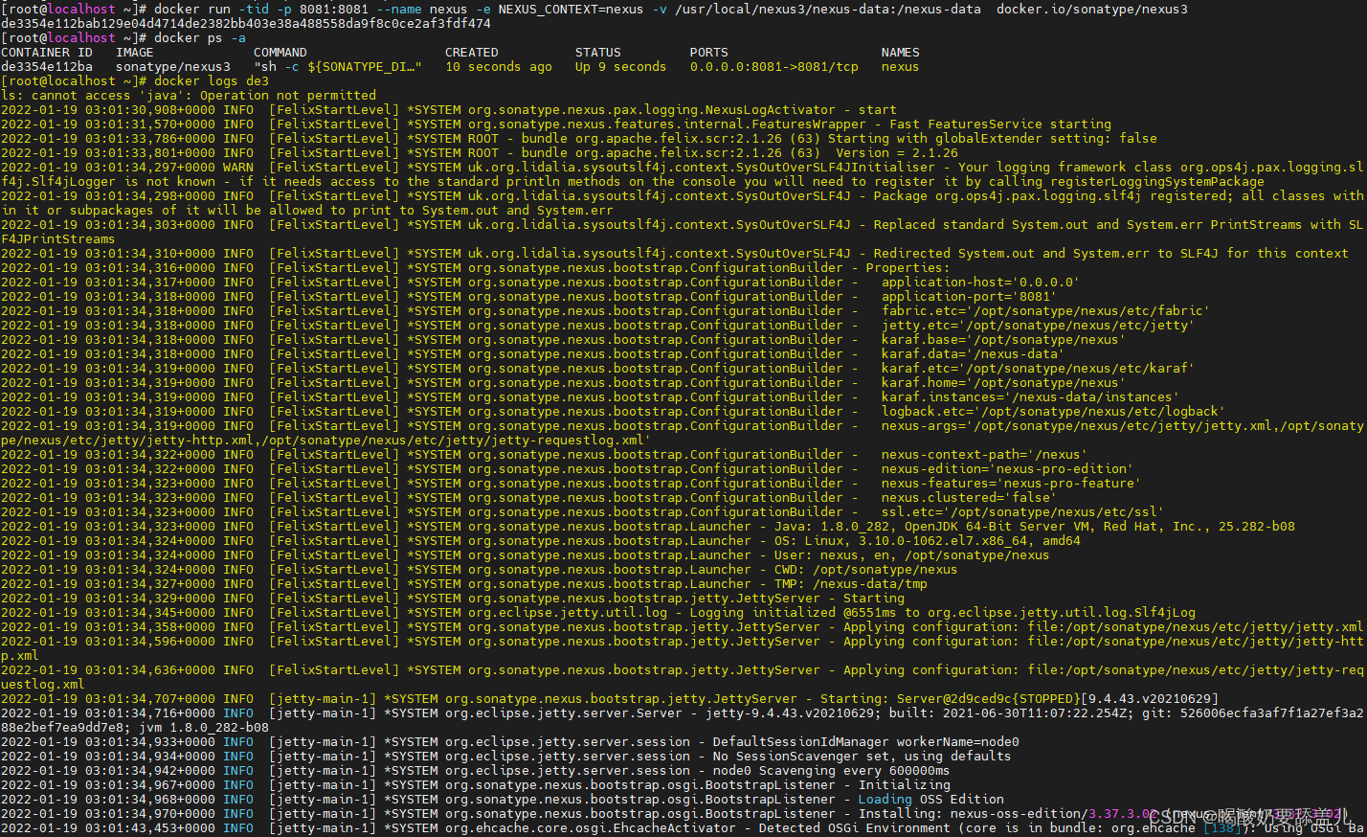
Task: Click the container ID de3354e112ba
Action: [x=47, y=67]
